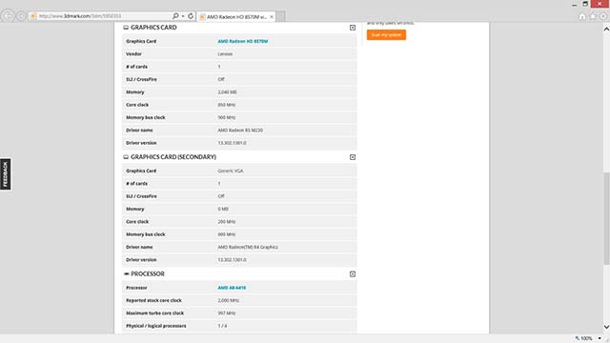Minimize the browser window
This screenshot has height=343, width=610.
(x=574, y=4)
